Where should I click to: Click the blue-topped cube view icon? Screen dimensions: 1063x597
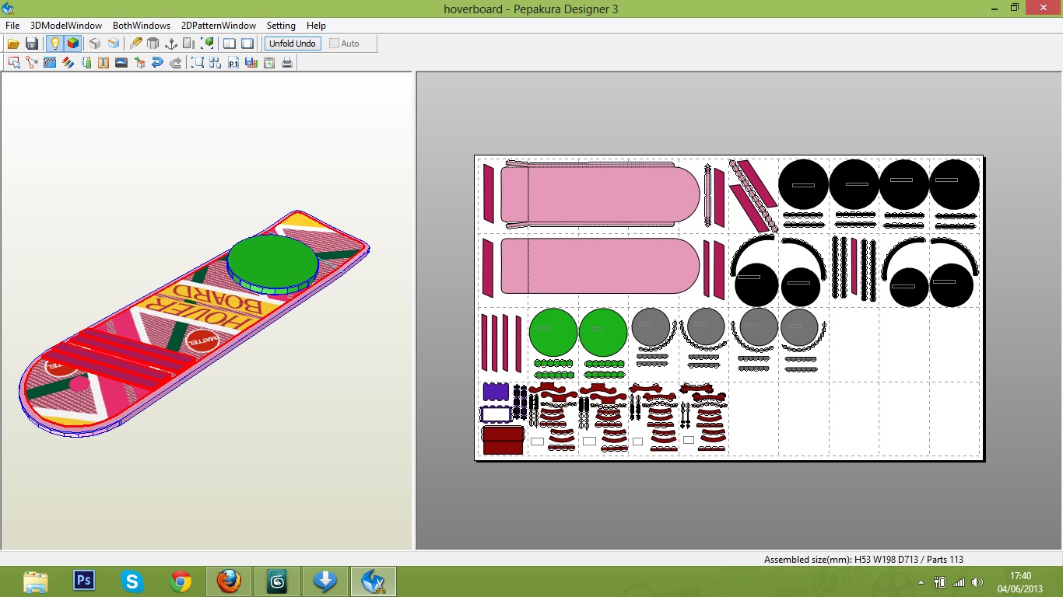(114, 44)
